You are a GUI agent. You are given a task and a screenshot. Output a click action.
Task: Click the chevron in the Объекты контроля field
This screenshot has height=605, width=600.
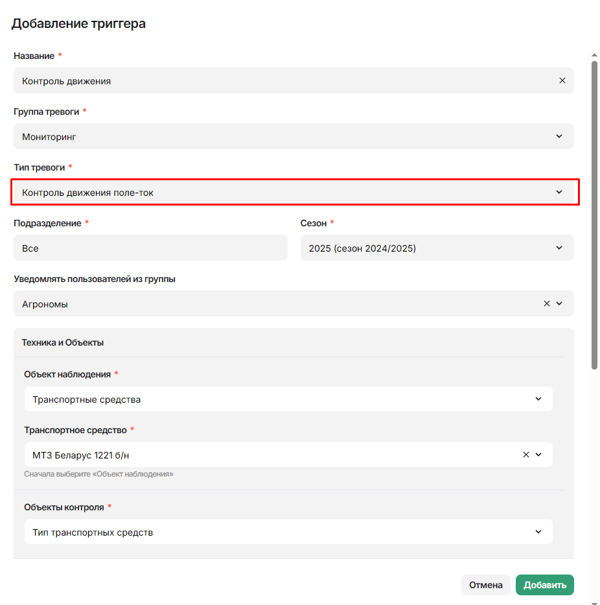point(538,532)
